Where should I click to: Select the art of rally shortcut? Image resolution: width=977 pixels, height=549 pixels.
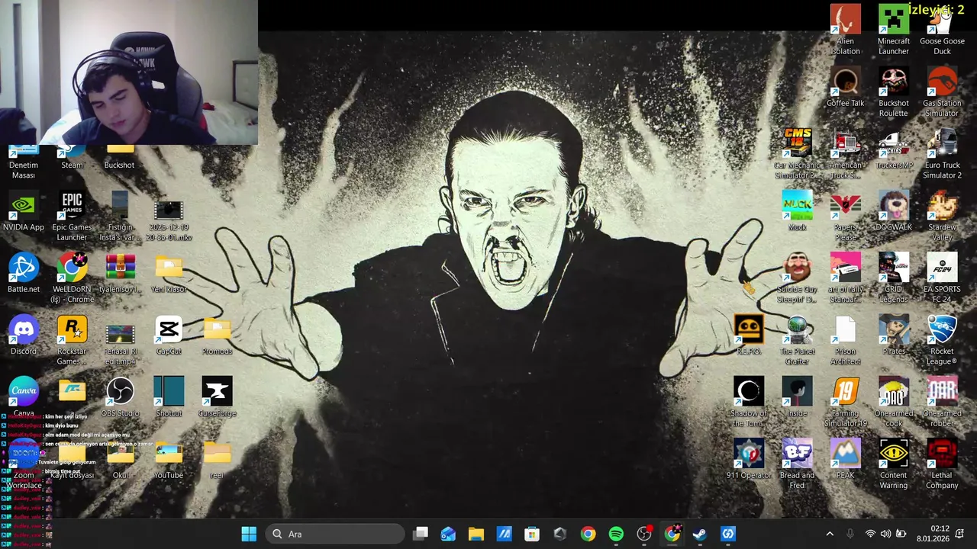click(x=845, y=278)
